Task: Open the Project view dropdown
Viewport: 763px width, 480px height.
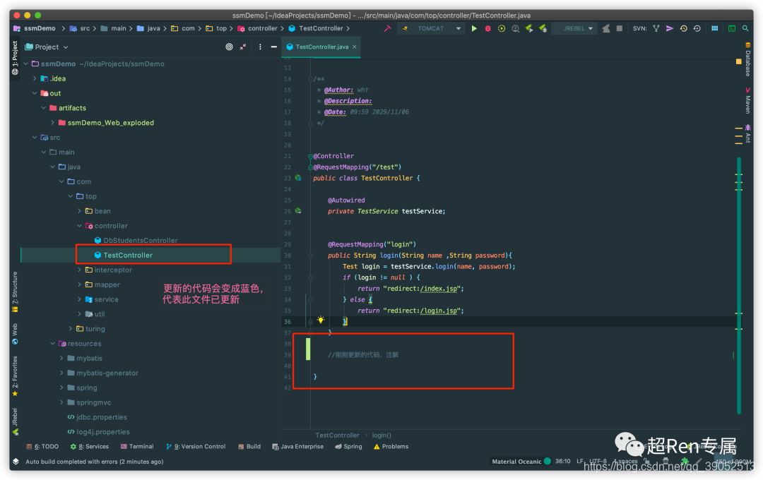Action: point(47,47)
